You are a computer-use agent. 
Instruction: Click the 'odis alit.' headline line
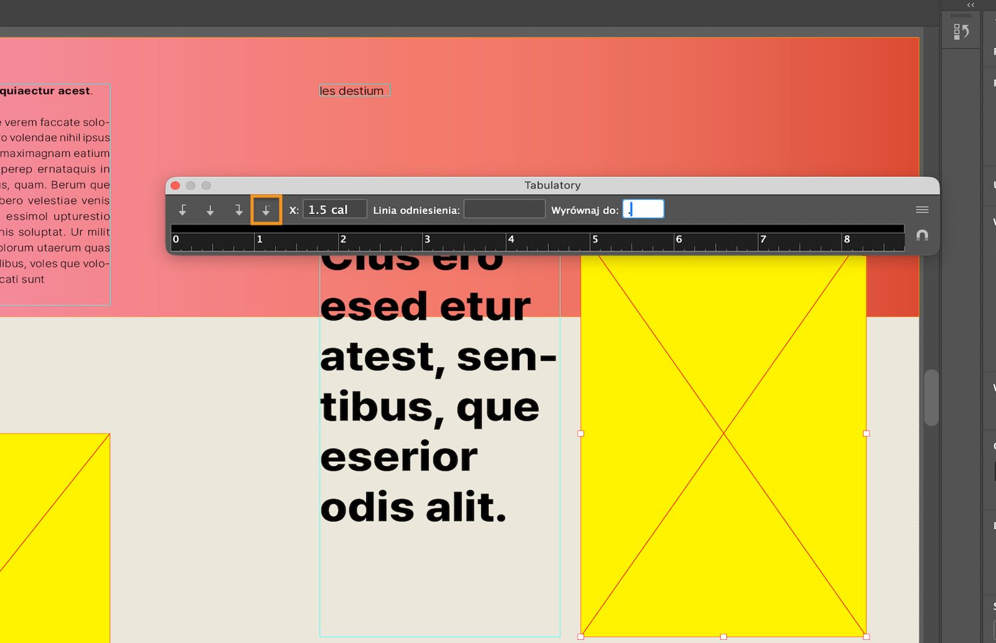(413, 507)
